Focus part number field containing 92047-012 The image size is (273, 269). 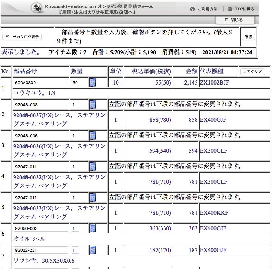click(41, 198)
